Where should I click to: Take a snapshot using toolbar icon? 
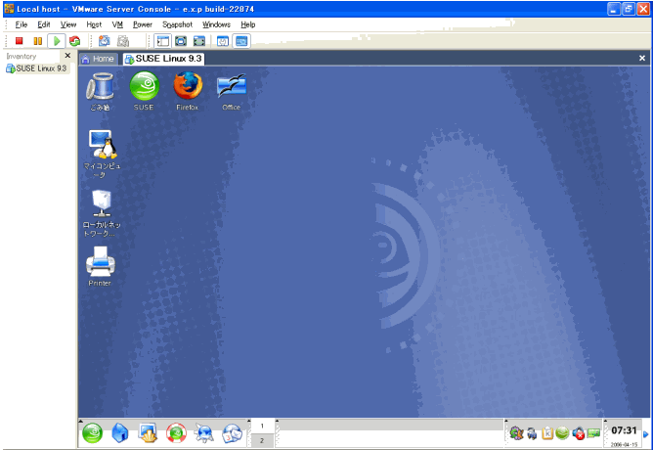click(x=105, y=41)
